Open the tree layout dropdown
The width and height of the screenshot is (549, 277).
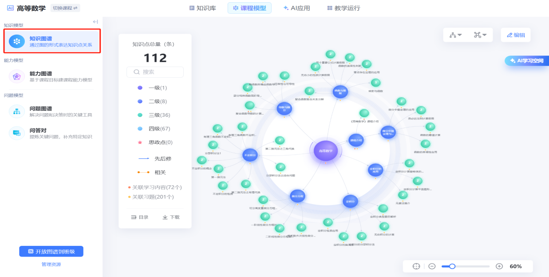456,35
